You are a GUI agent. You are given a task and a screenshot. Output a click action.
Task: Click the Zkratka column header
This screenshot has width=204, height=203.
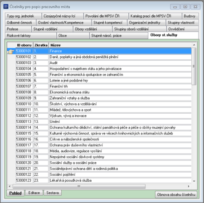point(41,45)
